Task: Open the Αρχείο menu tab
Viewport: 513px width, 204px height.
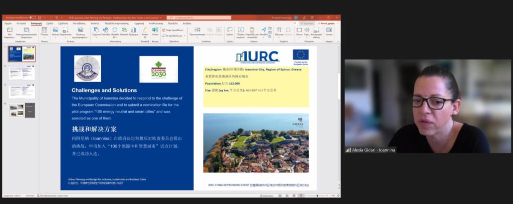Action: click(x=8, y=23)
